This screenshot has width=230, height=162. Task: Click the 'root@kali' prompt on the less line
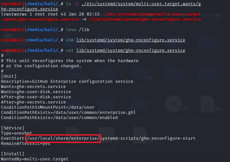(x=13, y=30)
